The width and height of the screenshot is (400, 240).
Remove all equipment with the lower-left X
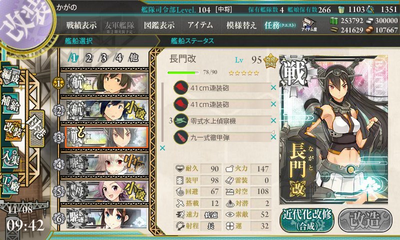click(162, 148)
